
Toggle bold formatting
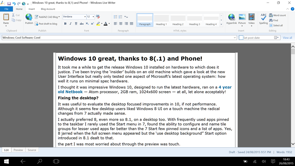[x=65, y=24]
